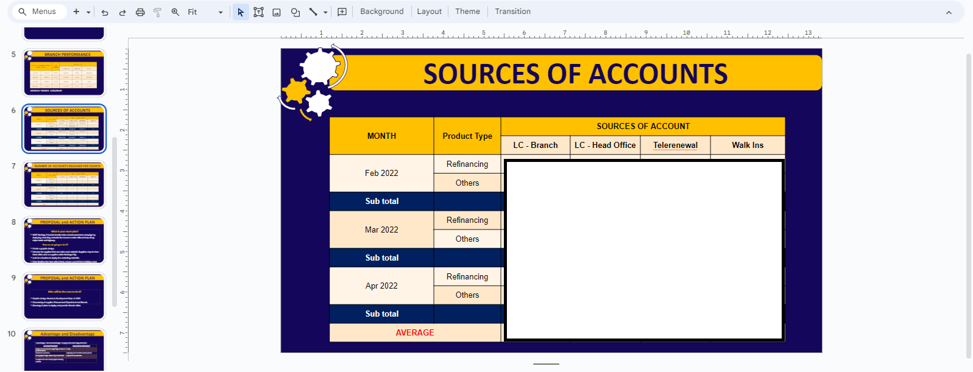Click the speaker notes drag handle

point(546,364)
